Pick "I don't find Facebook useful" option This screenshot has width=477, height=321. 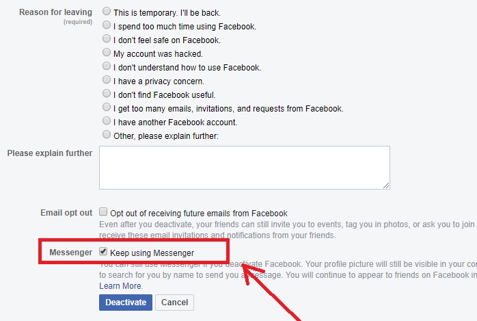[107, 94]
